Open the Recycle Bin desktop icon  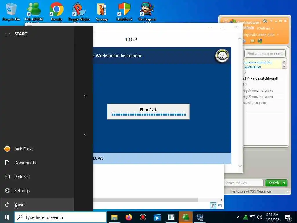(11, 12)
